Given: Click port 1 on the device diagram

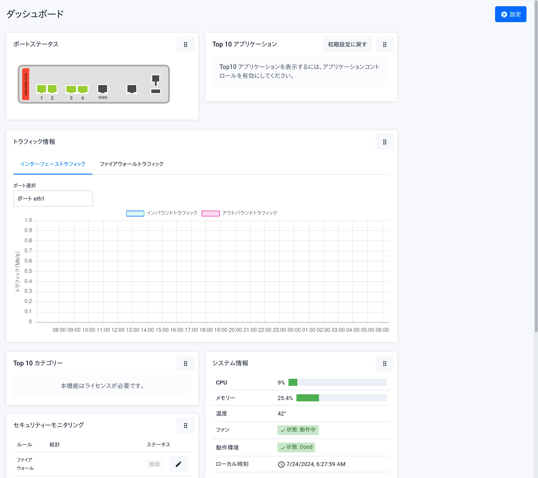Looking at the screenshot, I should [x=42, y=89].
